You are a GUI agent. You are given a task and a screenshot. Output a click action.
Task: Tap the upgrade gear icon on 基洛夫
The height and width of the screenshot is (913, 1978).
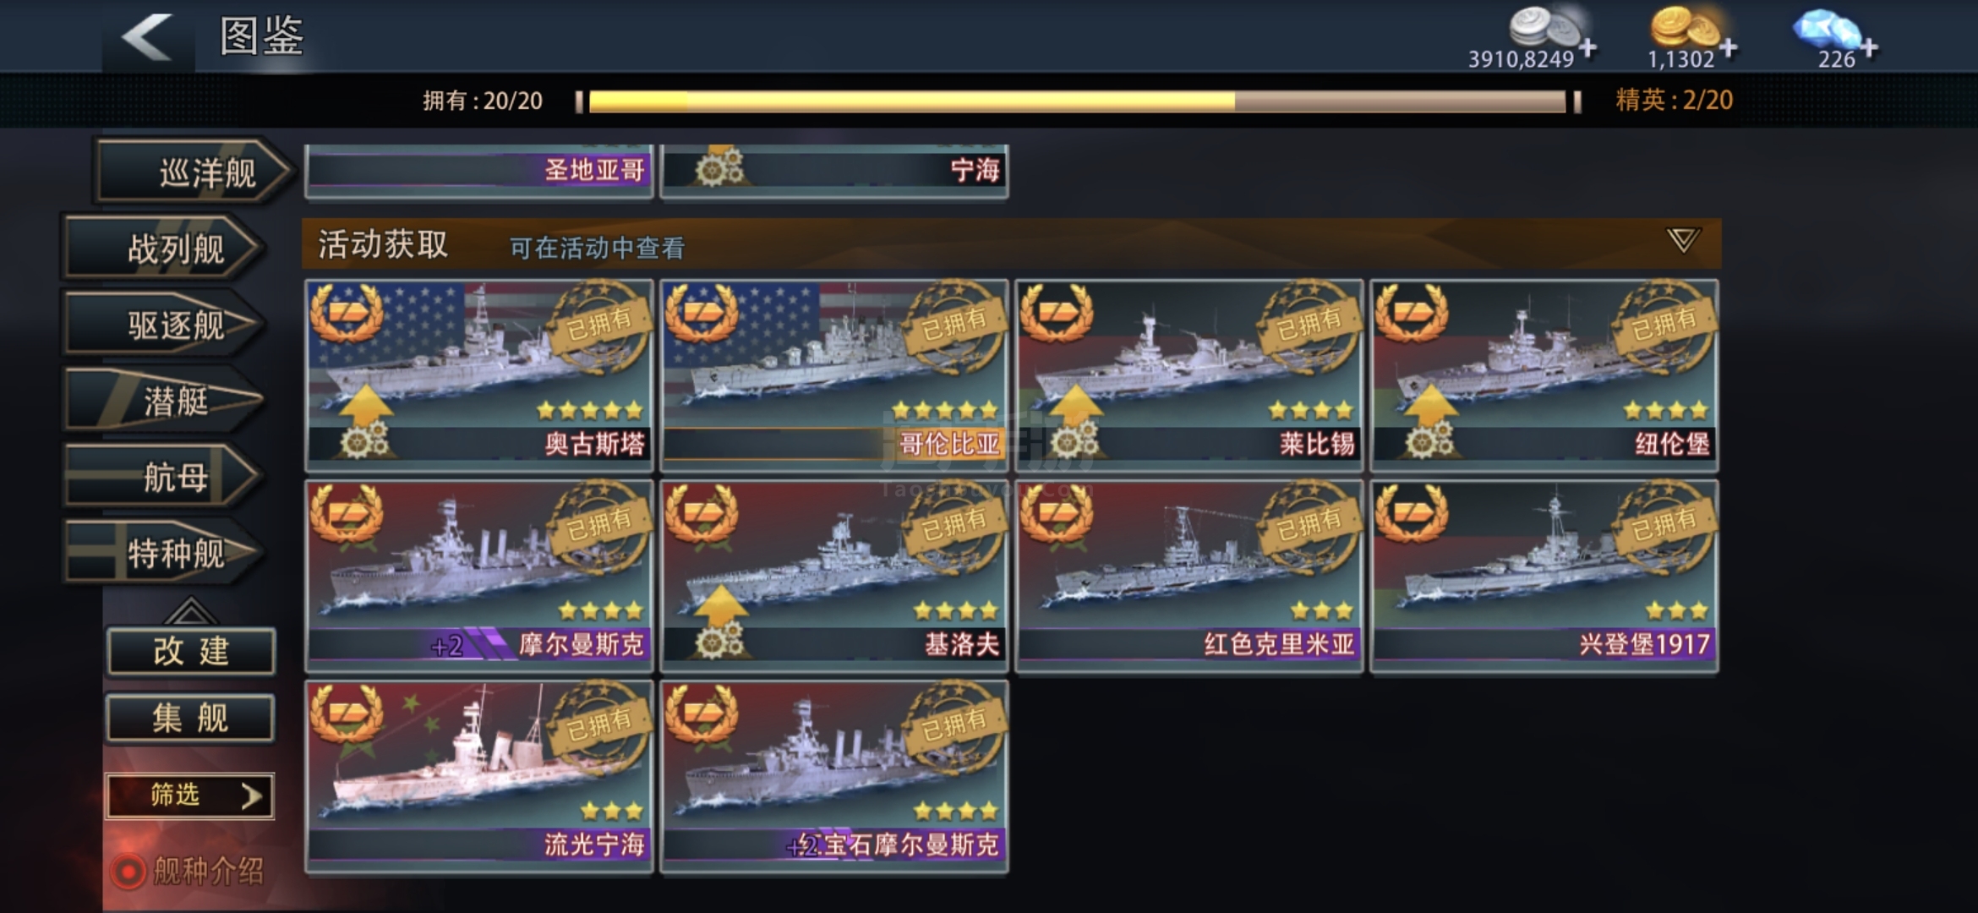point(720,640)
